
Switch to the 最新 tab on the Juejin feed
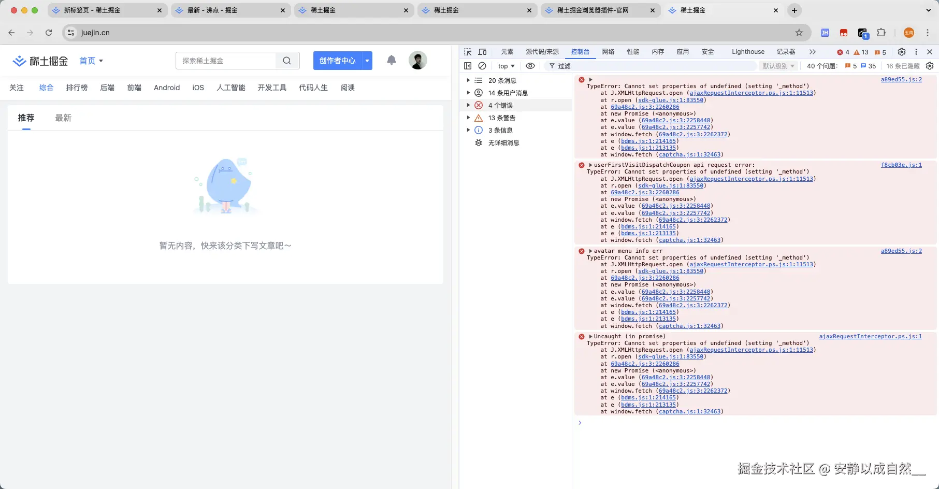(x=63, y=118)
